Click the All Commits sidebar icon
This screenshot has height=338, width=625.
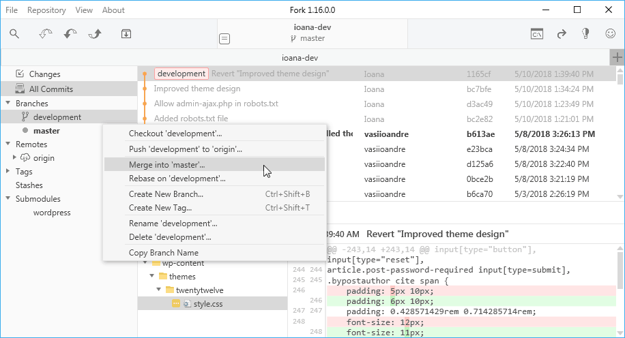20,89
